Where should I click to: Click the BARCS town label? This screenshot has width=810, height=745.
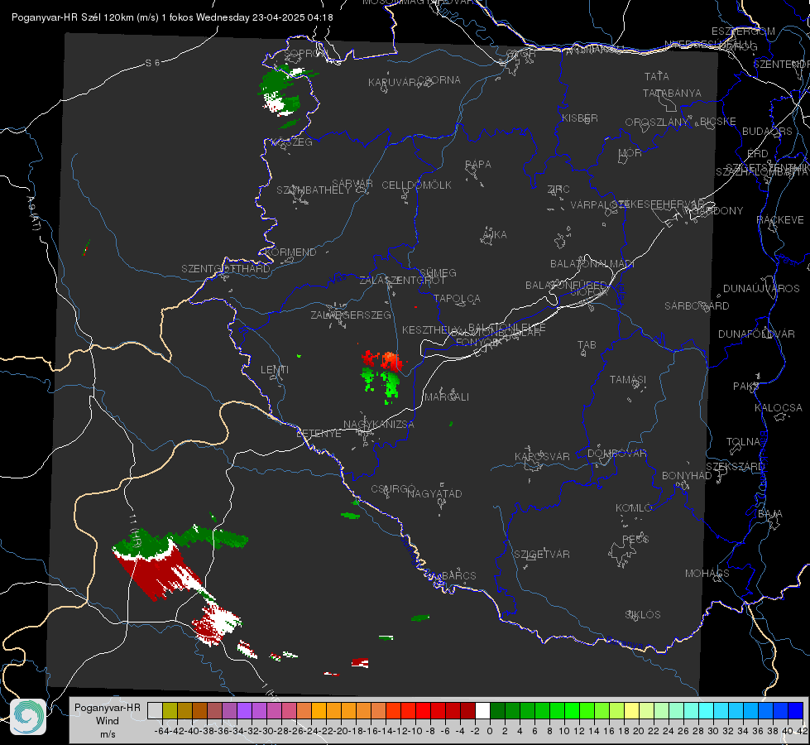(458, 575)
